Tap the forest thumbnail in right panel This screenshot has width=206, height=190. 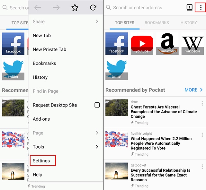tap(117, 108)
